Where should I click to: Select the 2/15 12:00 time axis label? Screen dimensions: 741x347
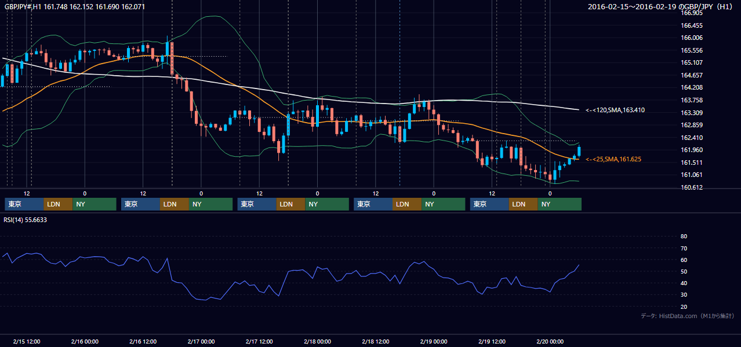pyautogui.click(x=27, y=341)
